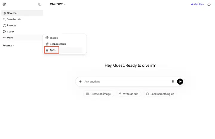Open the ChatGPT model dropdown
The image size is (215, 139).
58,4
